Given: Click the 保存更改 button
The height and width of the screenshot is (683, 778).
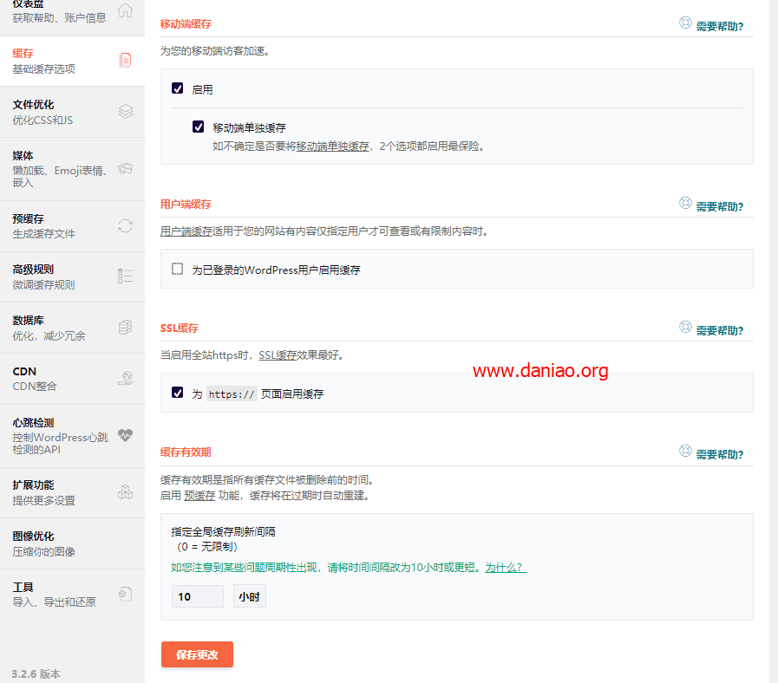Looking at the screenshot, I should 197,654.
